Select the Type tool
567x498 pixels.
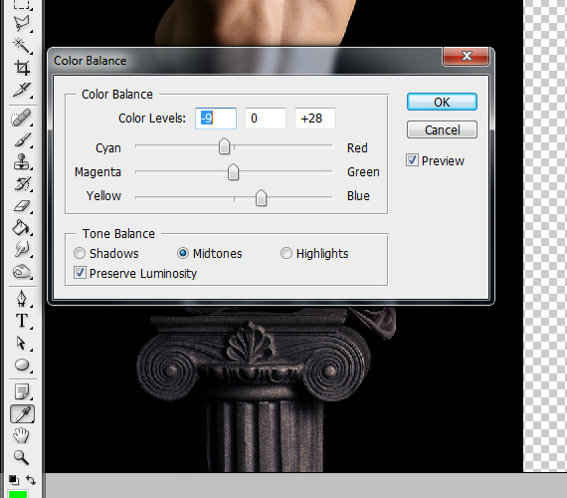tap(22, 322)
